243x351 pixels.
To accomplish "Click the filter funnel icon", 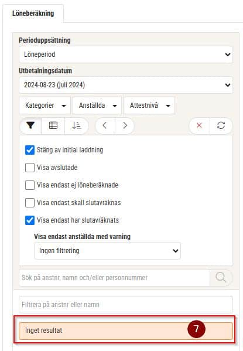I will tap(30, 125).
